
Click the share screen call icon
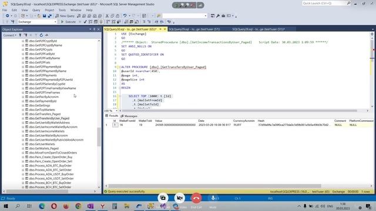click(163, 198)
